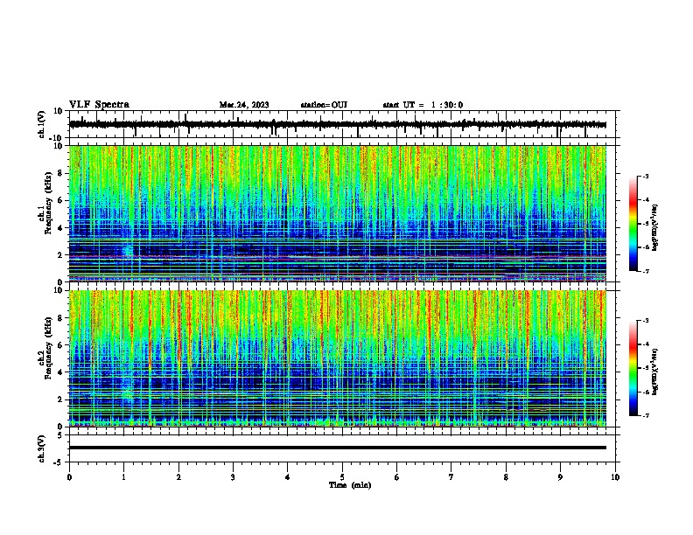Select the "ch.3(V)" axis label
This screenshot has height=535, width=693.
pos(42,448)
